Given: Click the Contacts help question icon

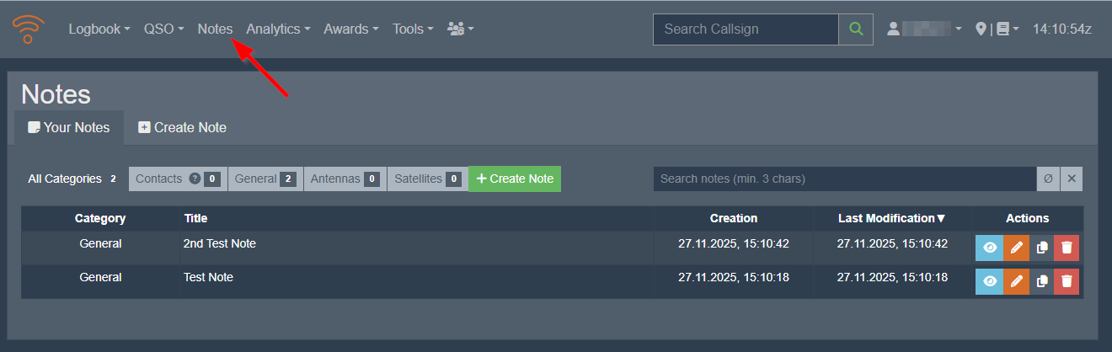Looking at the screenshot, I should tap(195, 179).
